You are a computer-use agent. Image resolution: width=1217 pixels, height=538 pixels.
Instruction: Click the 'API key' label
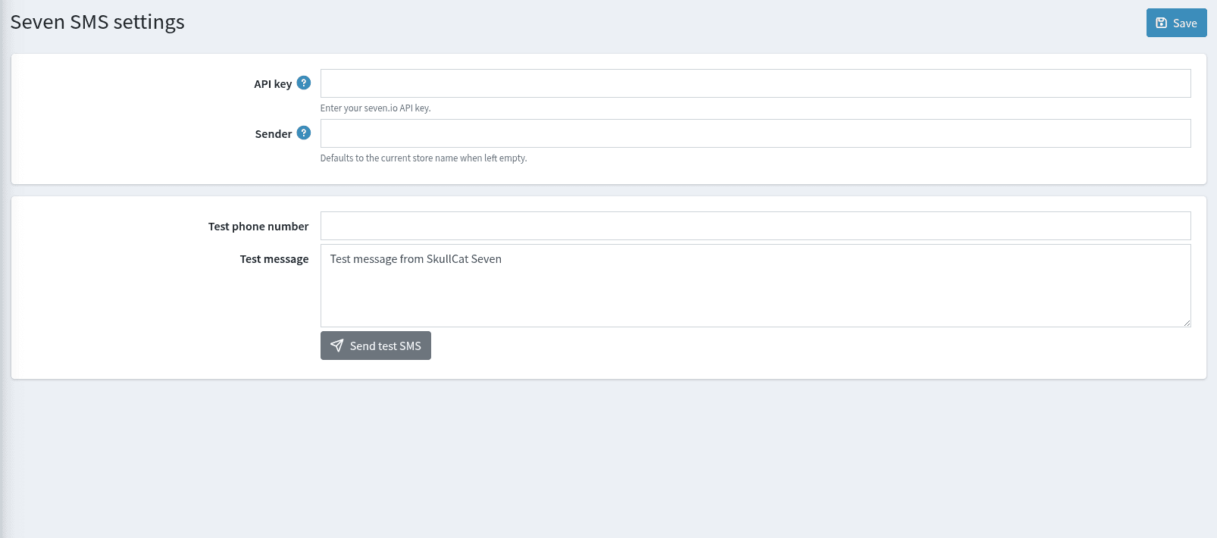(x=273, y=84)
